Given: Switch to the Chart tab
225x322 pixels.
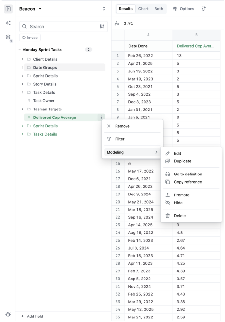Looking at the screenshot, I should click(143, 9).
